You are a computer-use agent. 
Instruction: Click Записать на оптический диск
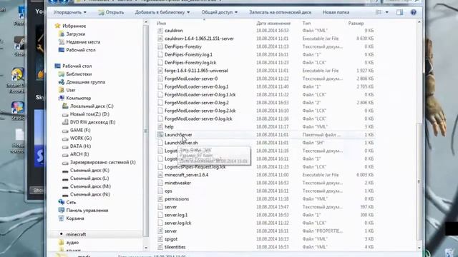(x=280, y=12)
